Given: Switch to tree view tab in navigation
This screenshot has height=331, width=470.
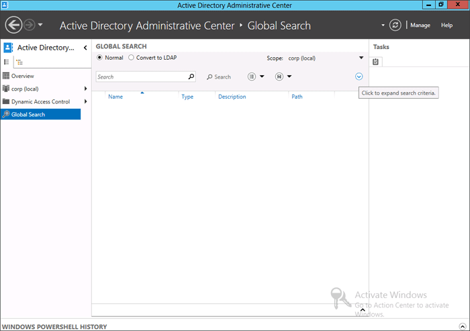Looking at the screenshot, I should click(19, 62).
